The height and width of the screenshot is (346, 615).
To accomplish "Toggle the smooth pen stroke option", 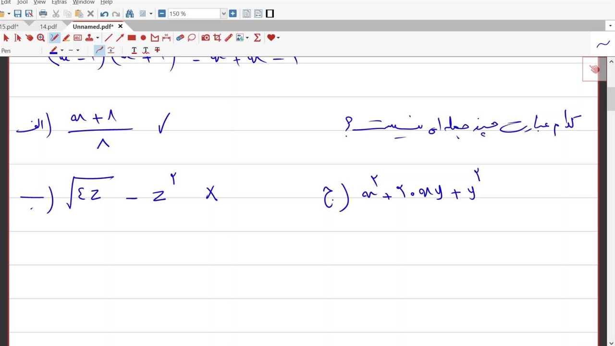I will point(99,50).
